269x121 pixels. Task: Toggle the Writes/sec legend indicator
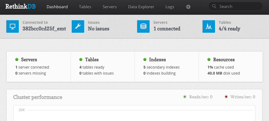coord(226,97)
